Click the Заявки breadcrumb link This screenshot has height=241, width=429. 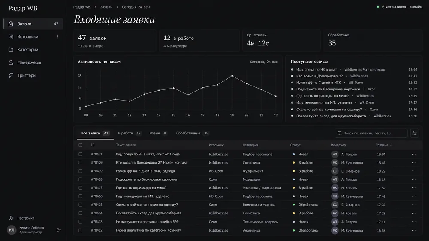106,7
